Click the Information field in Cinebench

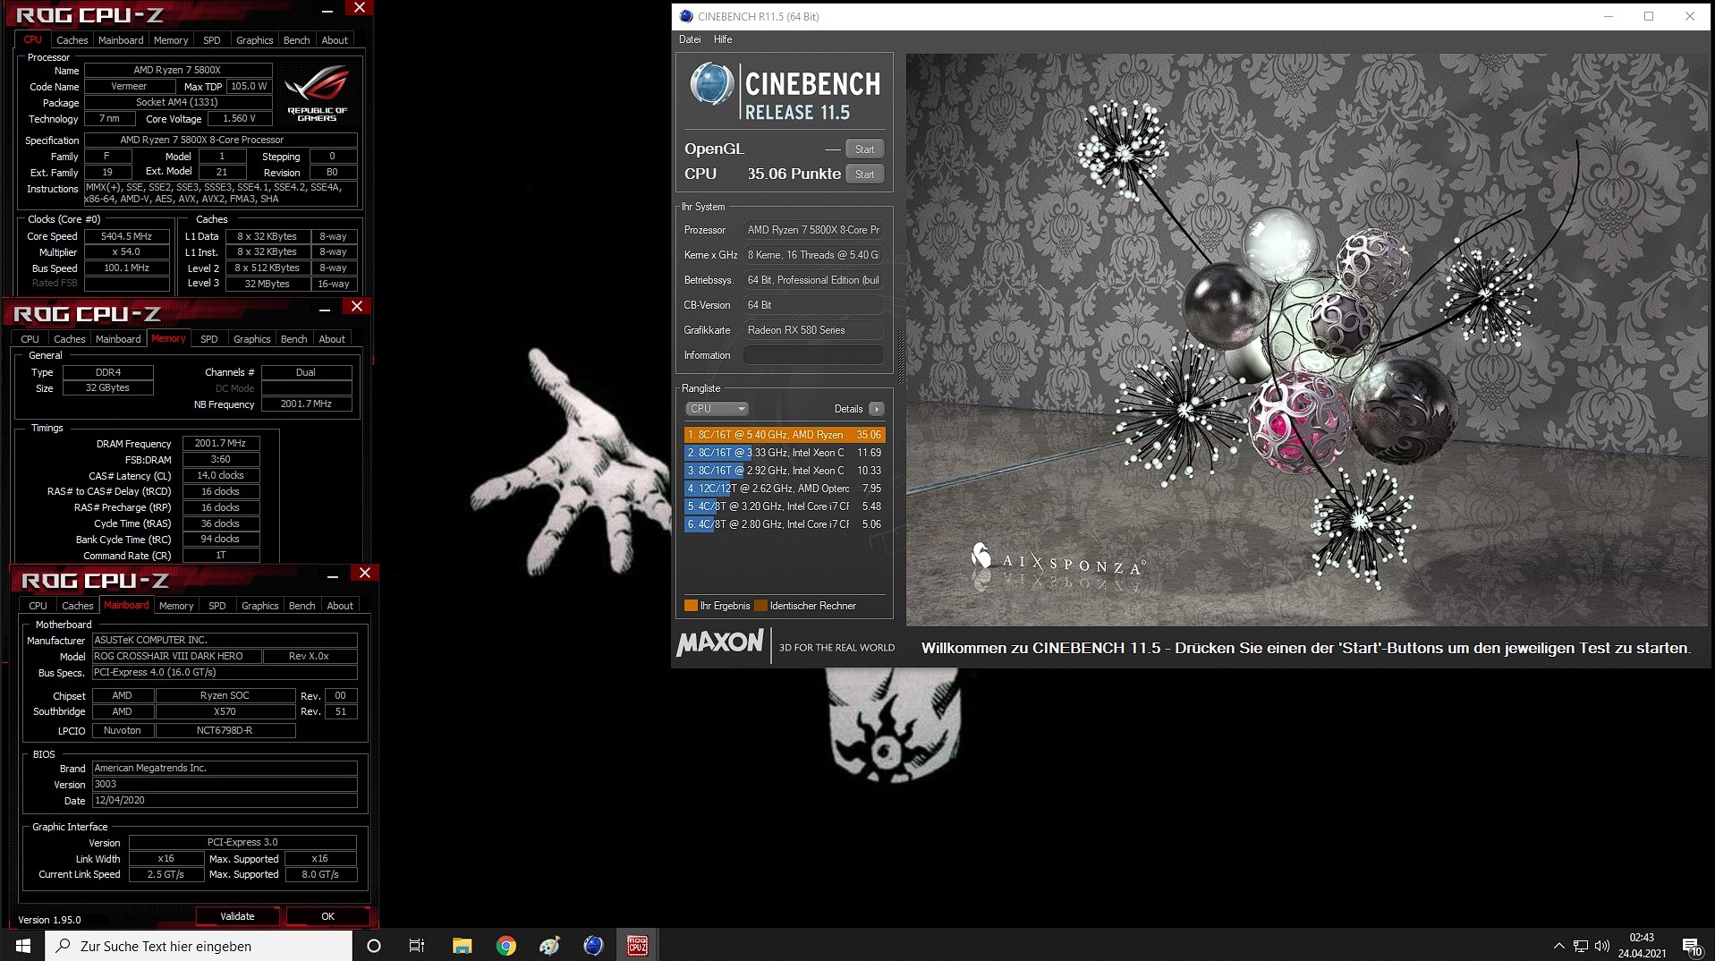(x=813, y=355)
